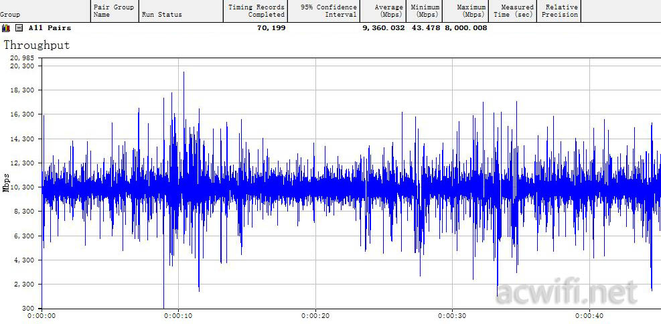Image resolution: width=661 pixels, height=324 pixels.
Task: Select the 9,360.032 average value
Action: 384,28
